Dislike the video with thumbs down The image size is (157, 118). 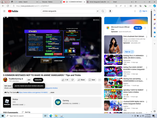pyautogui.click(x=73, y=80)
